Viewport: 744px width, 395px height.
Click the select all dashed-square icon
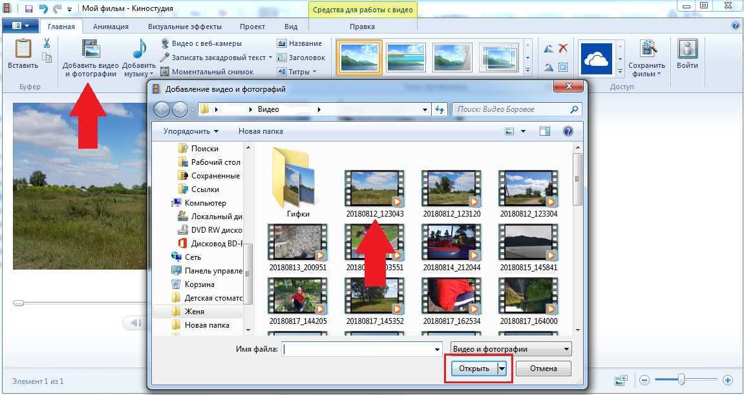coord(563,67)
